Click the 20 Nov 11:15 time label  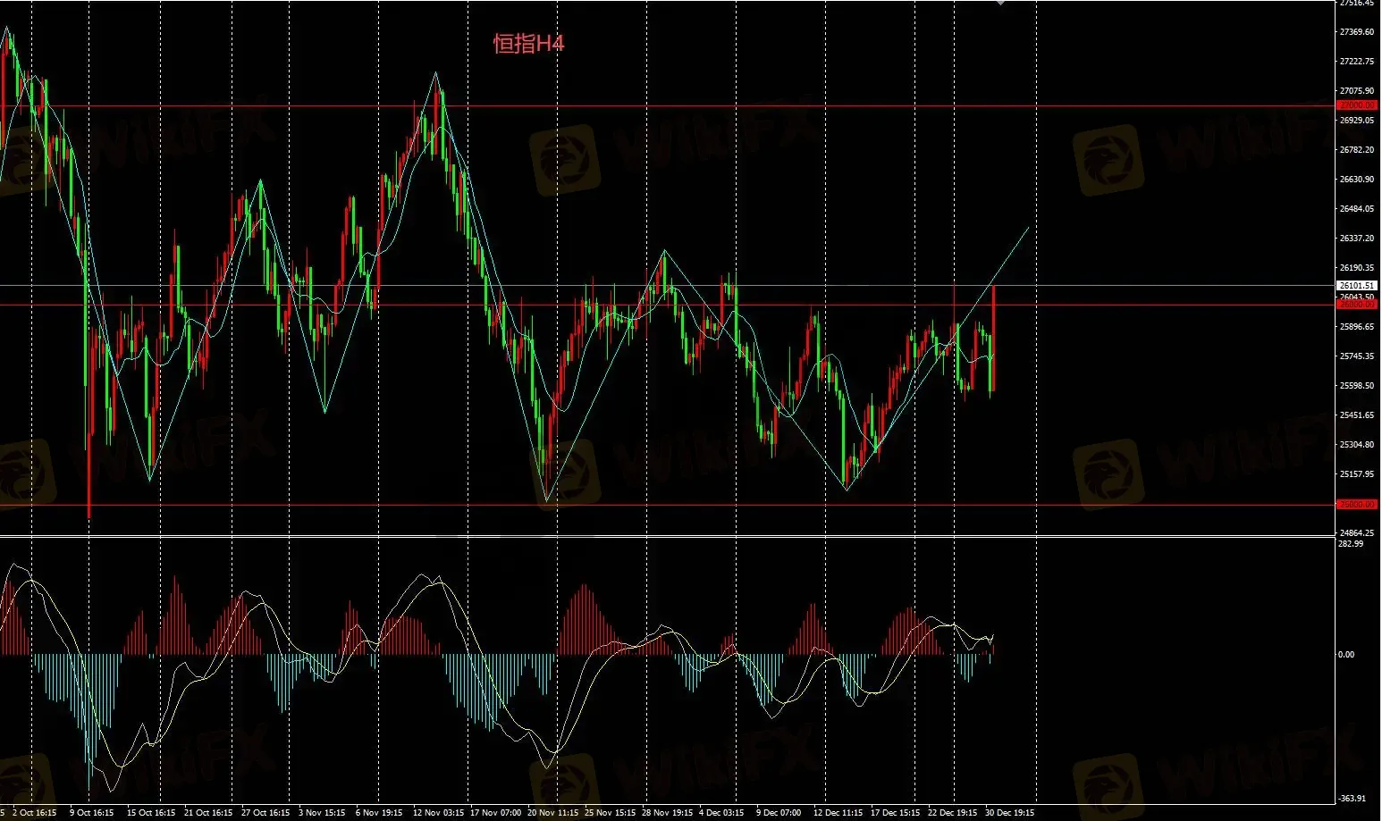[552, 813]
